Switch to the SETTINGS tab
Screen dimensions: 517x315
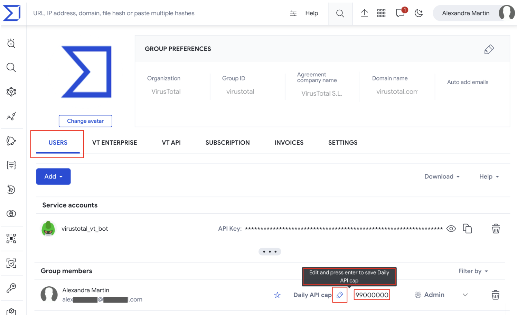(x=343, y=143)
